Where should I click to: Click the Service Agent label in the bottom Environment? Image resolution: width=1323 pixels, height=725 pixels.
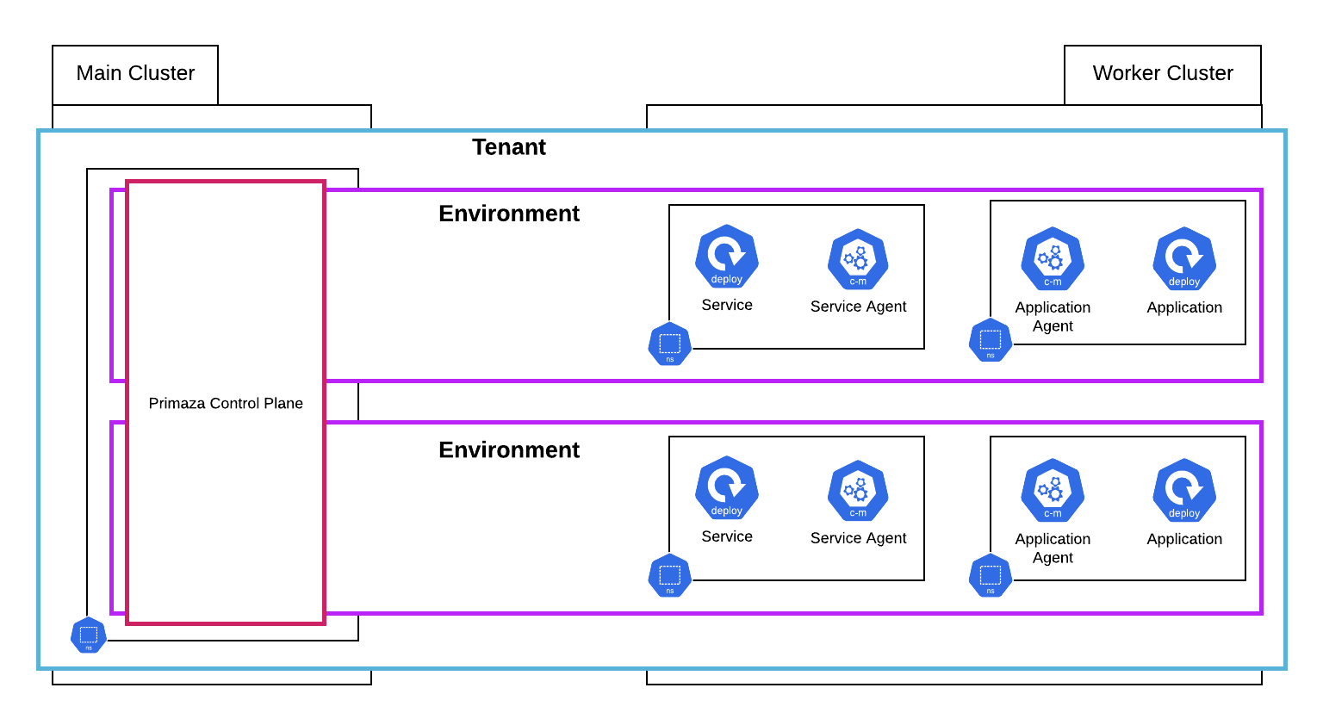(x=858, y=538)
